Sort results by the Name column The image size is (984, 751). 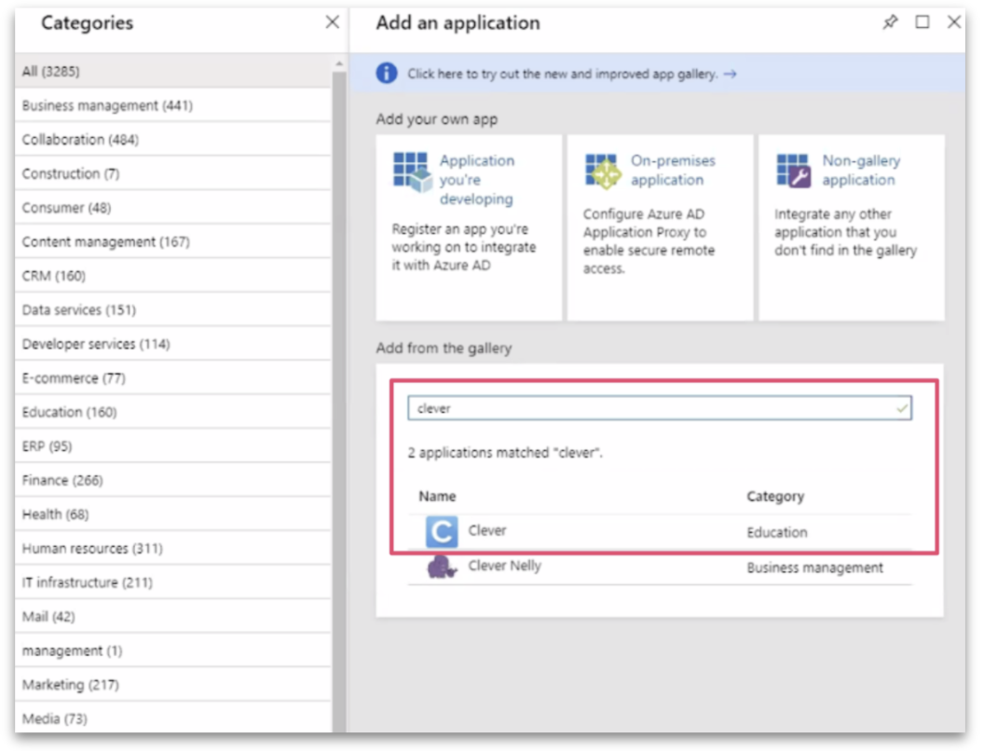click(x=436, y=497)
